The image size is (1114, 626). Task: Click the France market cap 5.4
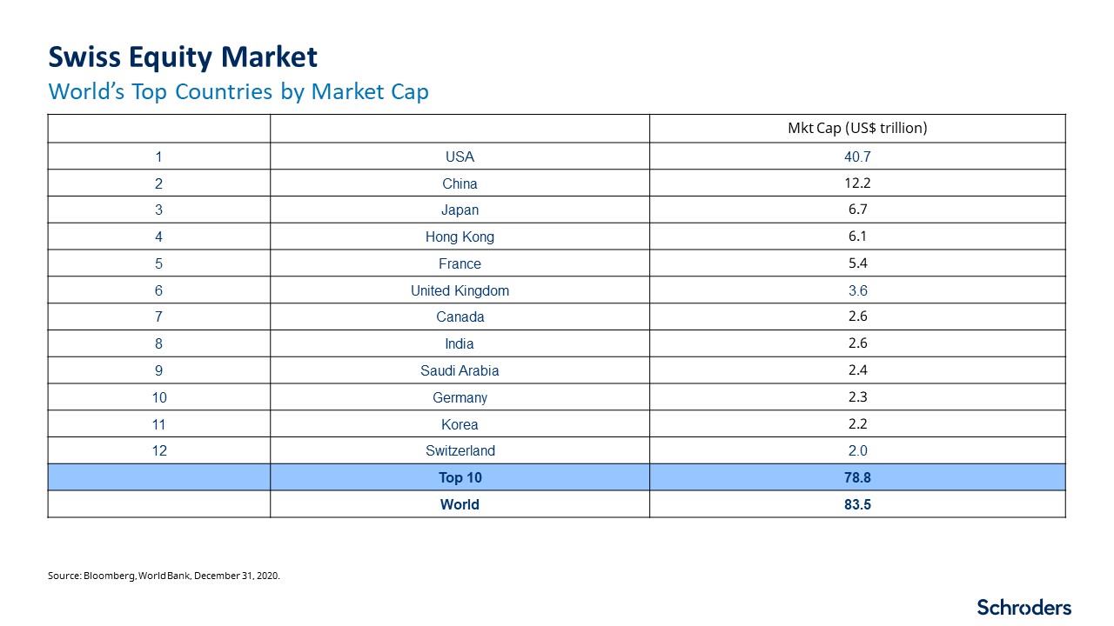(856, 263)
